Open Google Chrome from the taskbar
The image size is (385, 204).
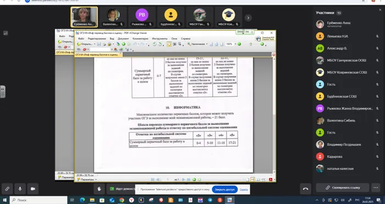[122, 200]
